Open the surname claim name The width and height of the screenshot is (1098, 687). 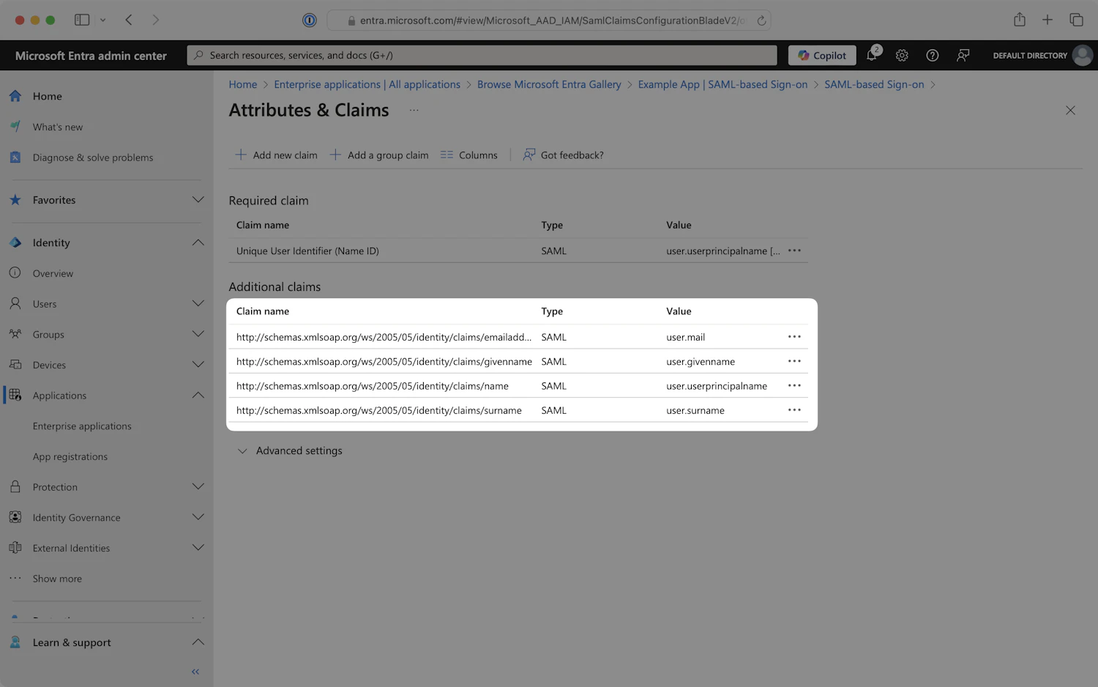coord(379,410)
